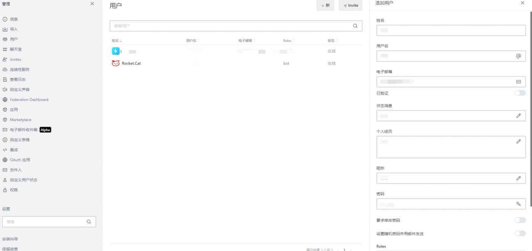Click the 权限 lock icon
Viewport: 532px width, 251px height.
[x=5, y=190]
